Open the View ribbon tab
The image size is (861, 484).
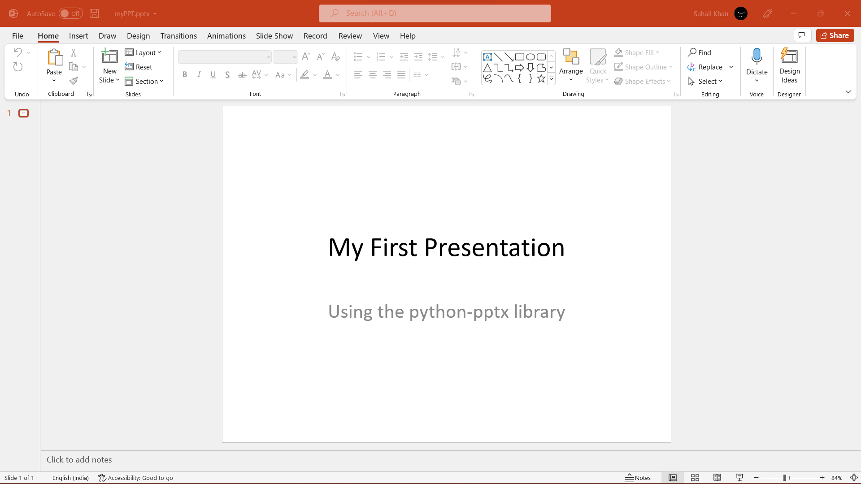click(x=381, y=35)
